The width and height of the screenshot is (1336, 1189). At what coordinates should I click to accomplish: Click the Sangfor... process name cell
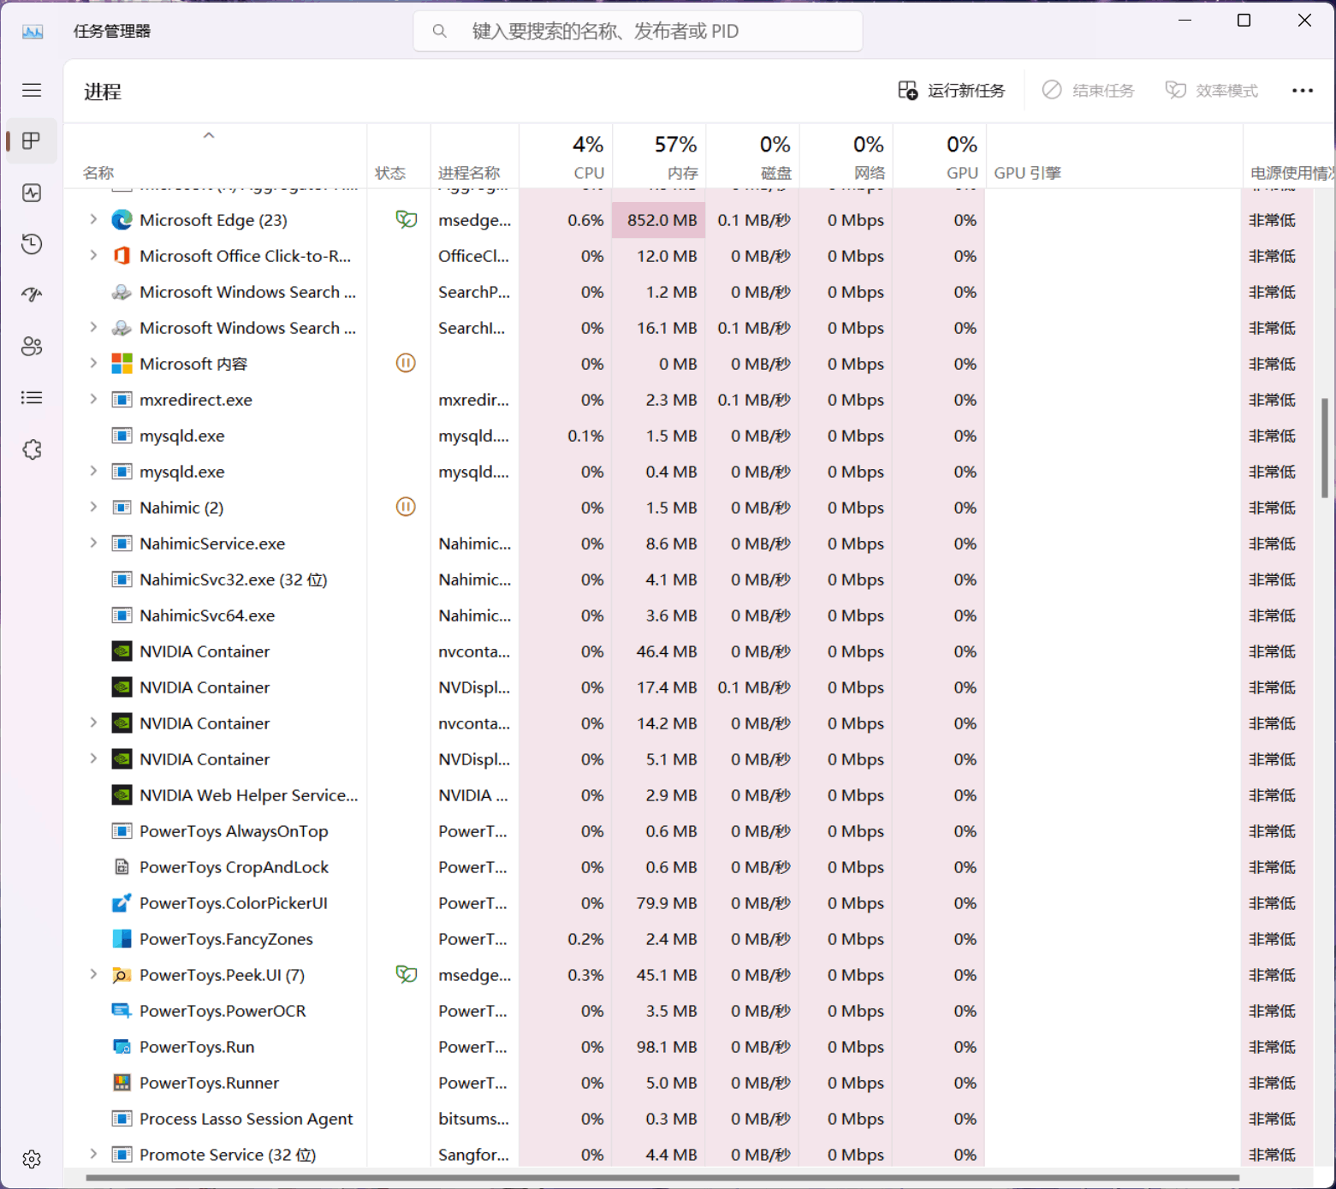click(x=474, y=1155)
